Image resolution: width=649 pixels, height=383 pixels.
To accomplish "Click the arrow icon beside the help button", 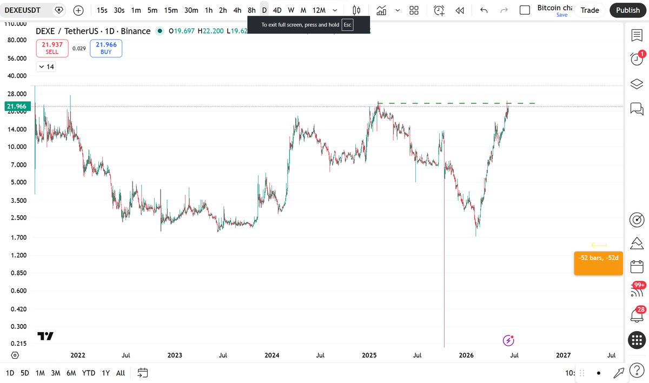I will pos(618,373).
